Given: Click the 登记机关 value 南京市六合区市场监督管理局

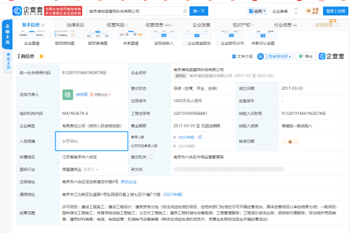Looking at the screenshot, I should point(198,157).
